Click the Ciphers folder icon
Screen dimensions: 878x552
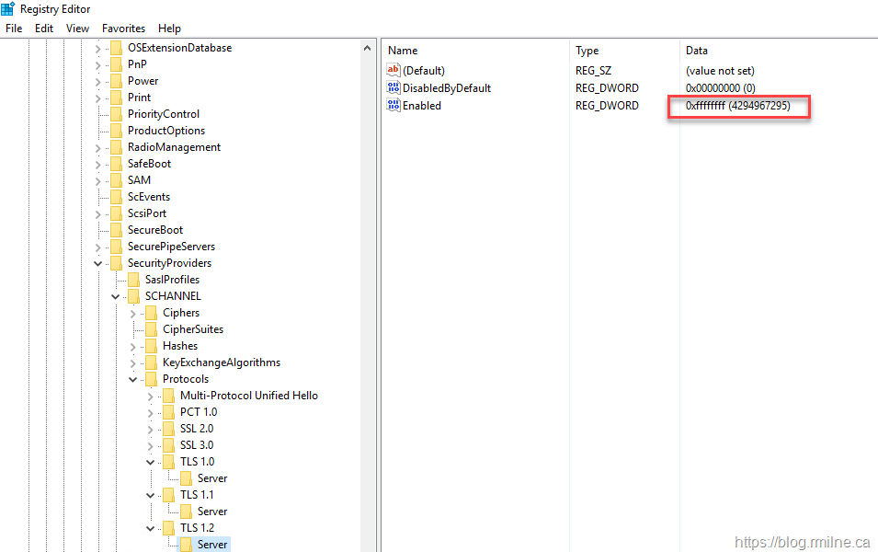[151, 313]
